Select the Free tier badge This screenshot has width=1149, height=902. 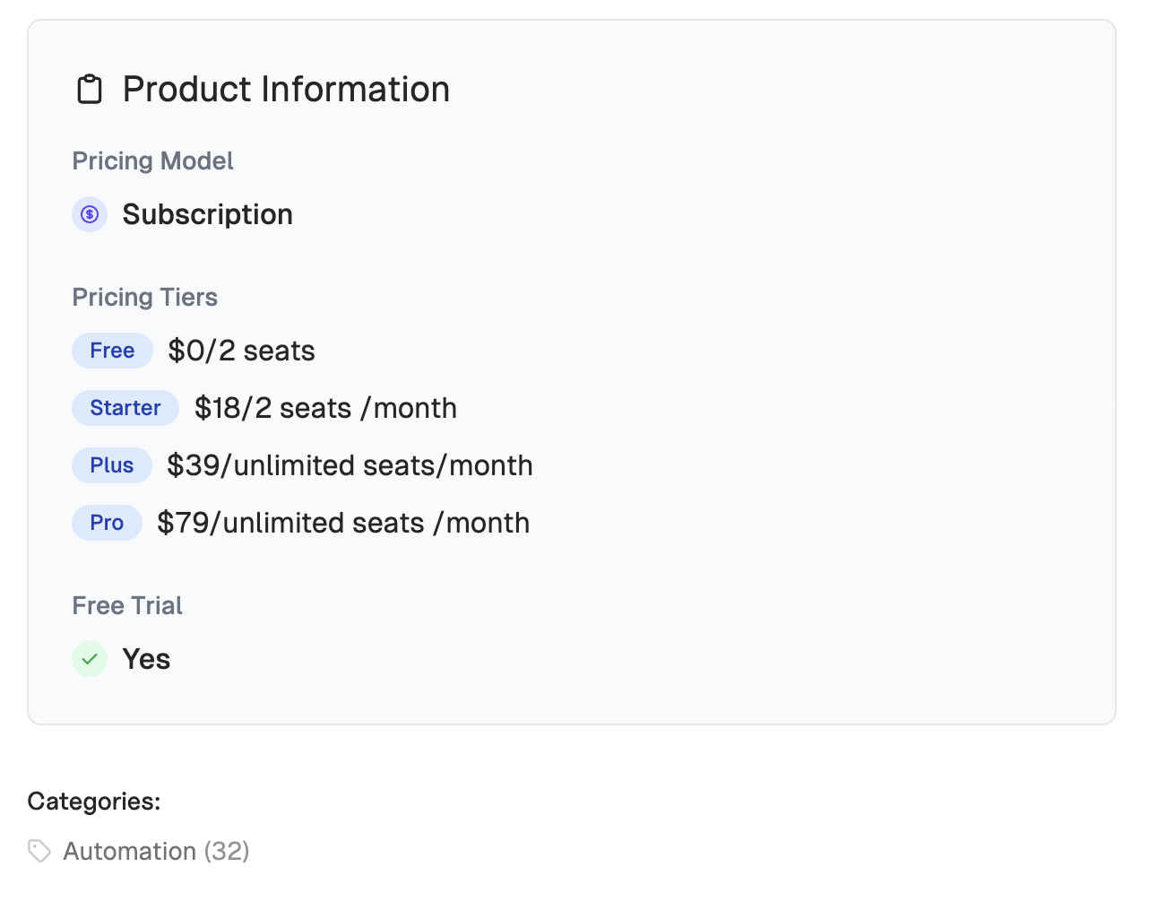(112, 351)
